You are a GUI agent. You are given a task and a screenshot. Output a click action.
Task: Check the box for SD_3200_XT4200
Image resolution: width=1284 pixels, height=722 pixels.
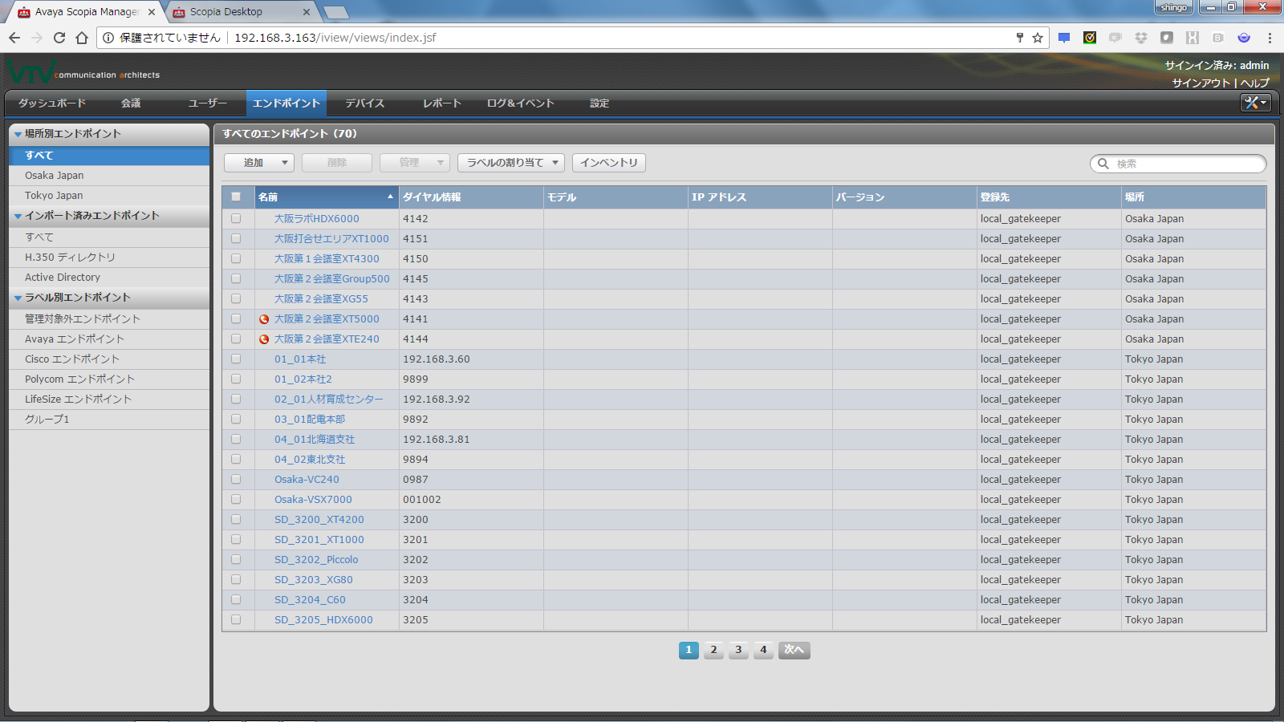(x=236, y=519)
